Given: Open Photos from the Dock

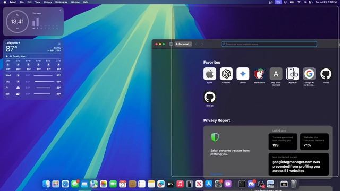Looking at the screenshot, I should coord(104,184).
